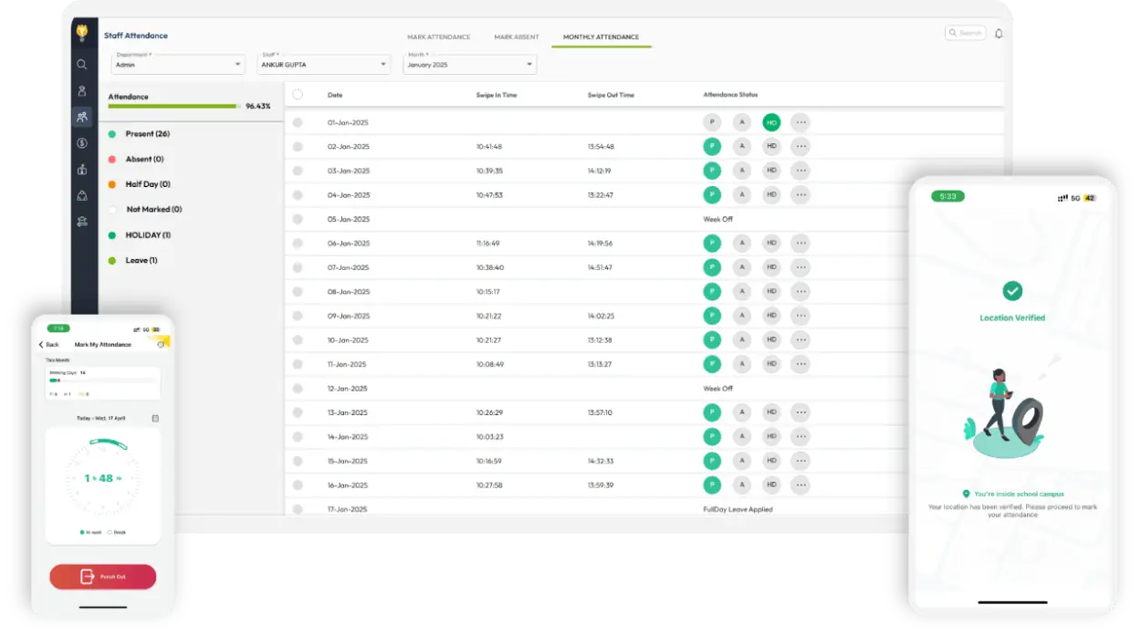1141x636 pixels.
Task: Select the checkbox for 02-Jan-2025 row
Action: pos(297,146)
